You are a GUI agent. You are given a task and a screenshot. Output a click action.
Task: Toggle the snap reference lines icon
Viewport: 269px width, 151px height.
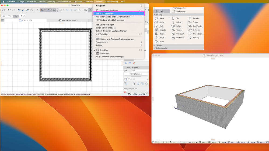pos(48,10)
